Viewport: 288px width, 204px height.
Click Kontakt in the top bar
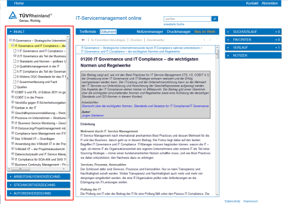pos(252,3)
